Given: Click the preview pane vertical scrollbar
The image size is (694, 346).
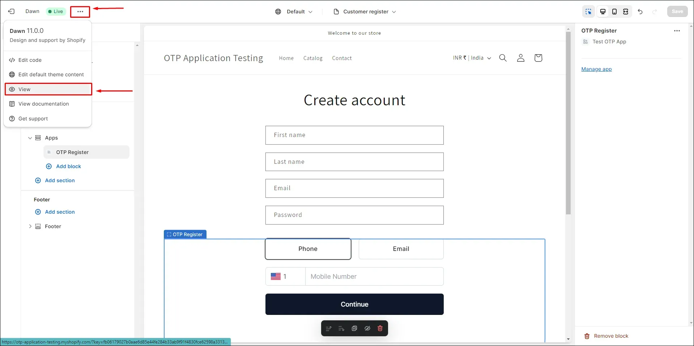Looking at the screenshot, I should (x=568, y=123).
